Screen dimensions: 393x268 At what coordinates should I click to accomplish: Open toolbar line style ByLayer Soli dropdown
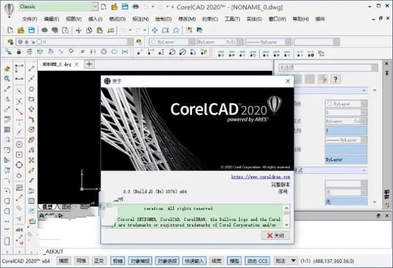pos(240,42)
